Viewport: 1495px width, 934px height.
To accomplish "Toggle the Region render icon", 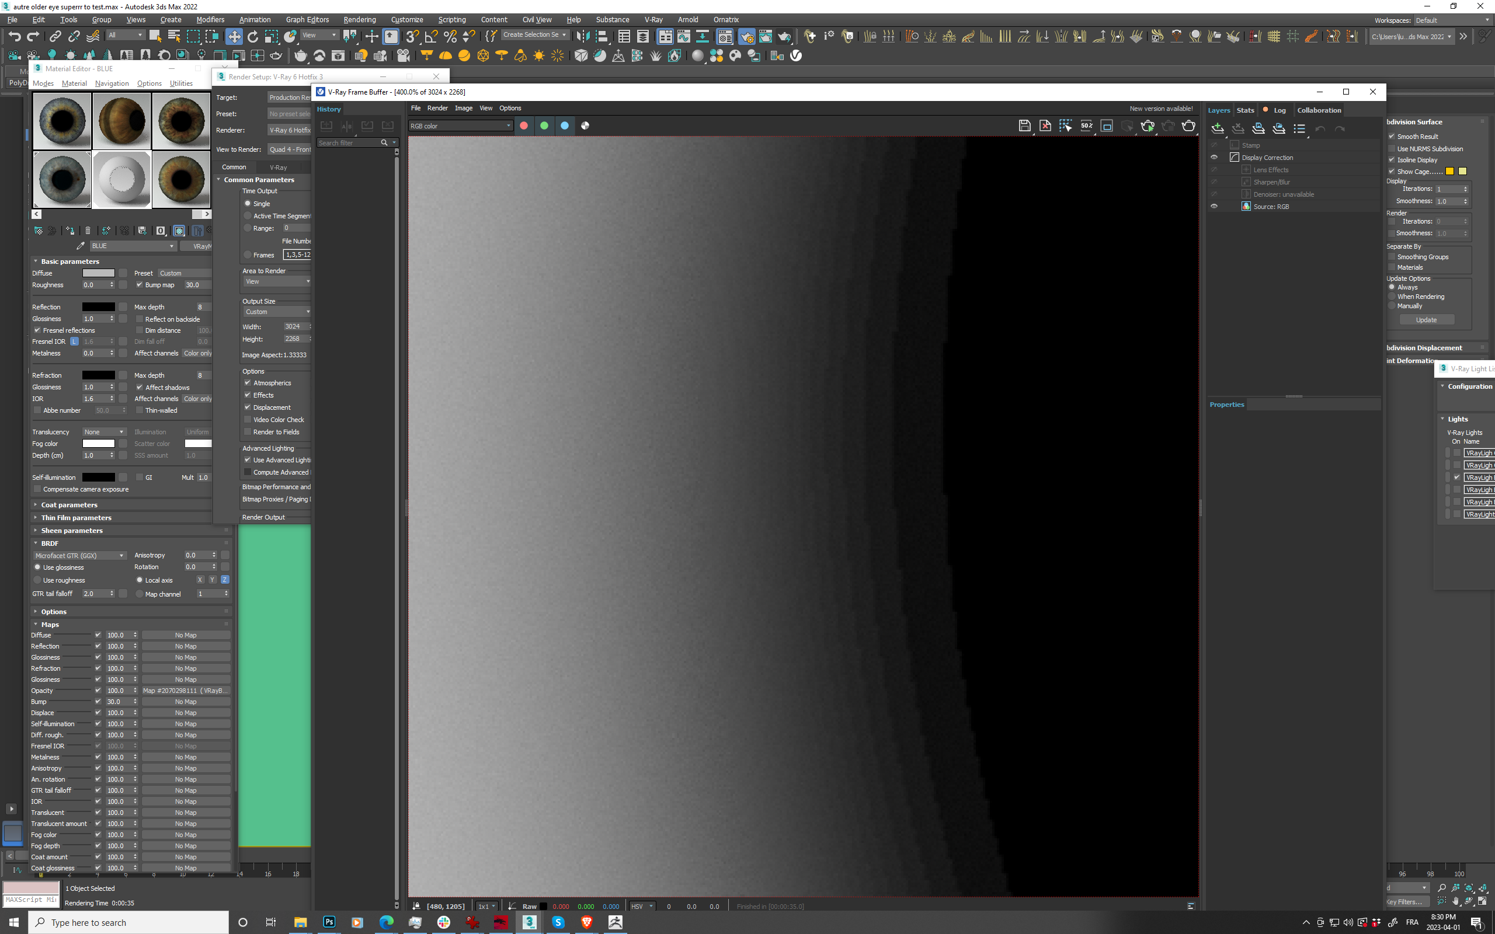I will (1107, 126).
